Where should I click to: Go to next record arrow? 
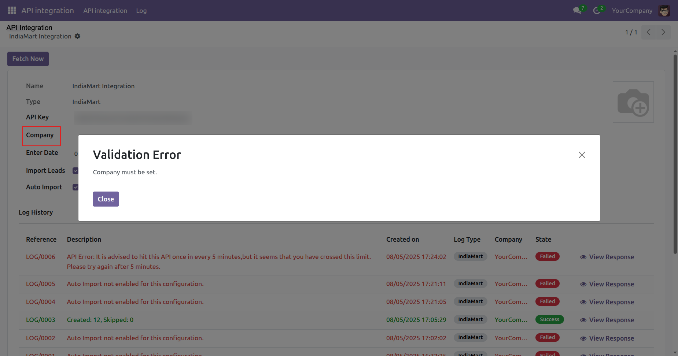[663, 32]
